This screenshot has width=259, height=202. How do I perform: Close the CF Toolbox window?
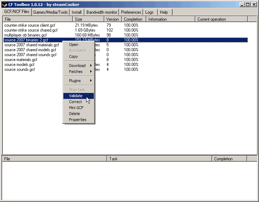tap(254, 5)
